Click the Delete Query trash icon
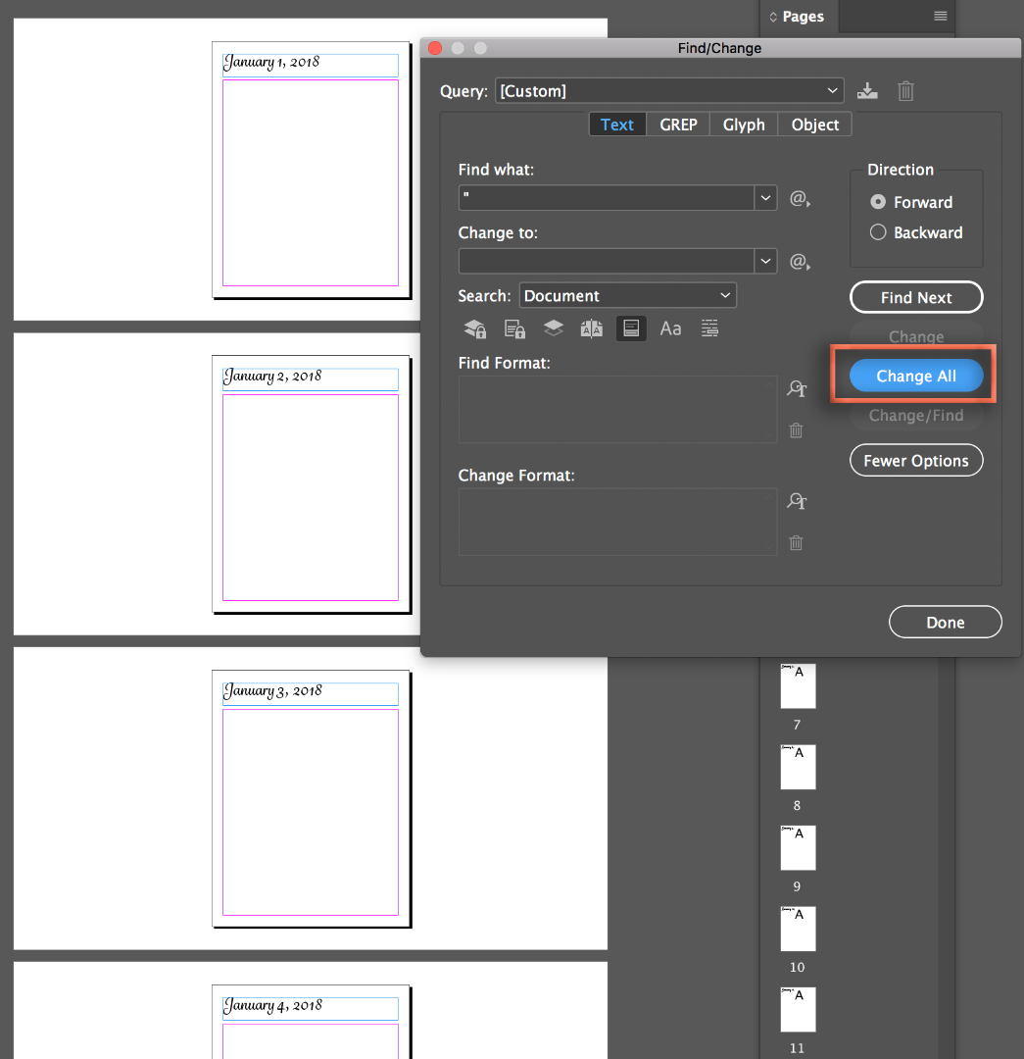The height and width of the screenshot is (1059, 1024). [905, 91]
